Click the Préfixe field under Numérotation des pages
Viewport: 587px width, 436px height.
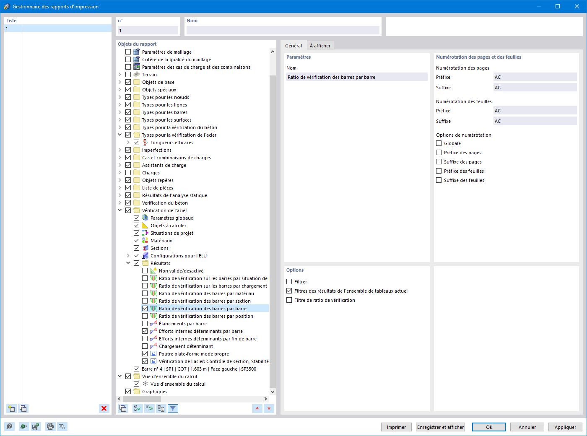(x=535, y=77)
